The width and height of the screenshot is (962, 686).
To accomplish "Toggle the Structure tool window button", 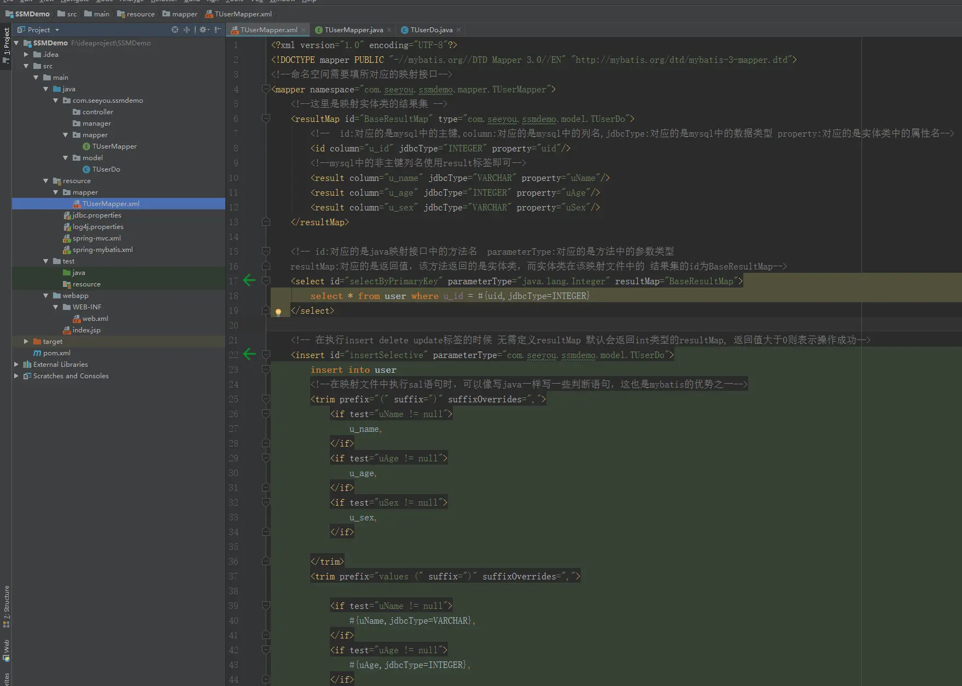I will click(6, 606).
